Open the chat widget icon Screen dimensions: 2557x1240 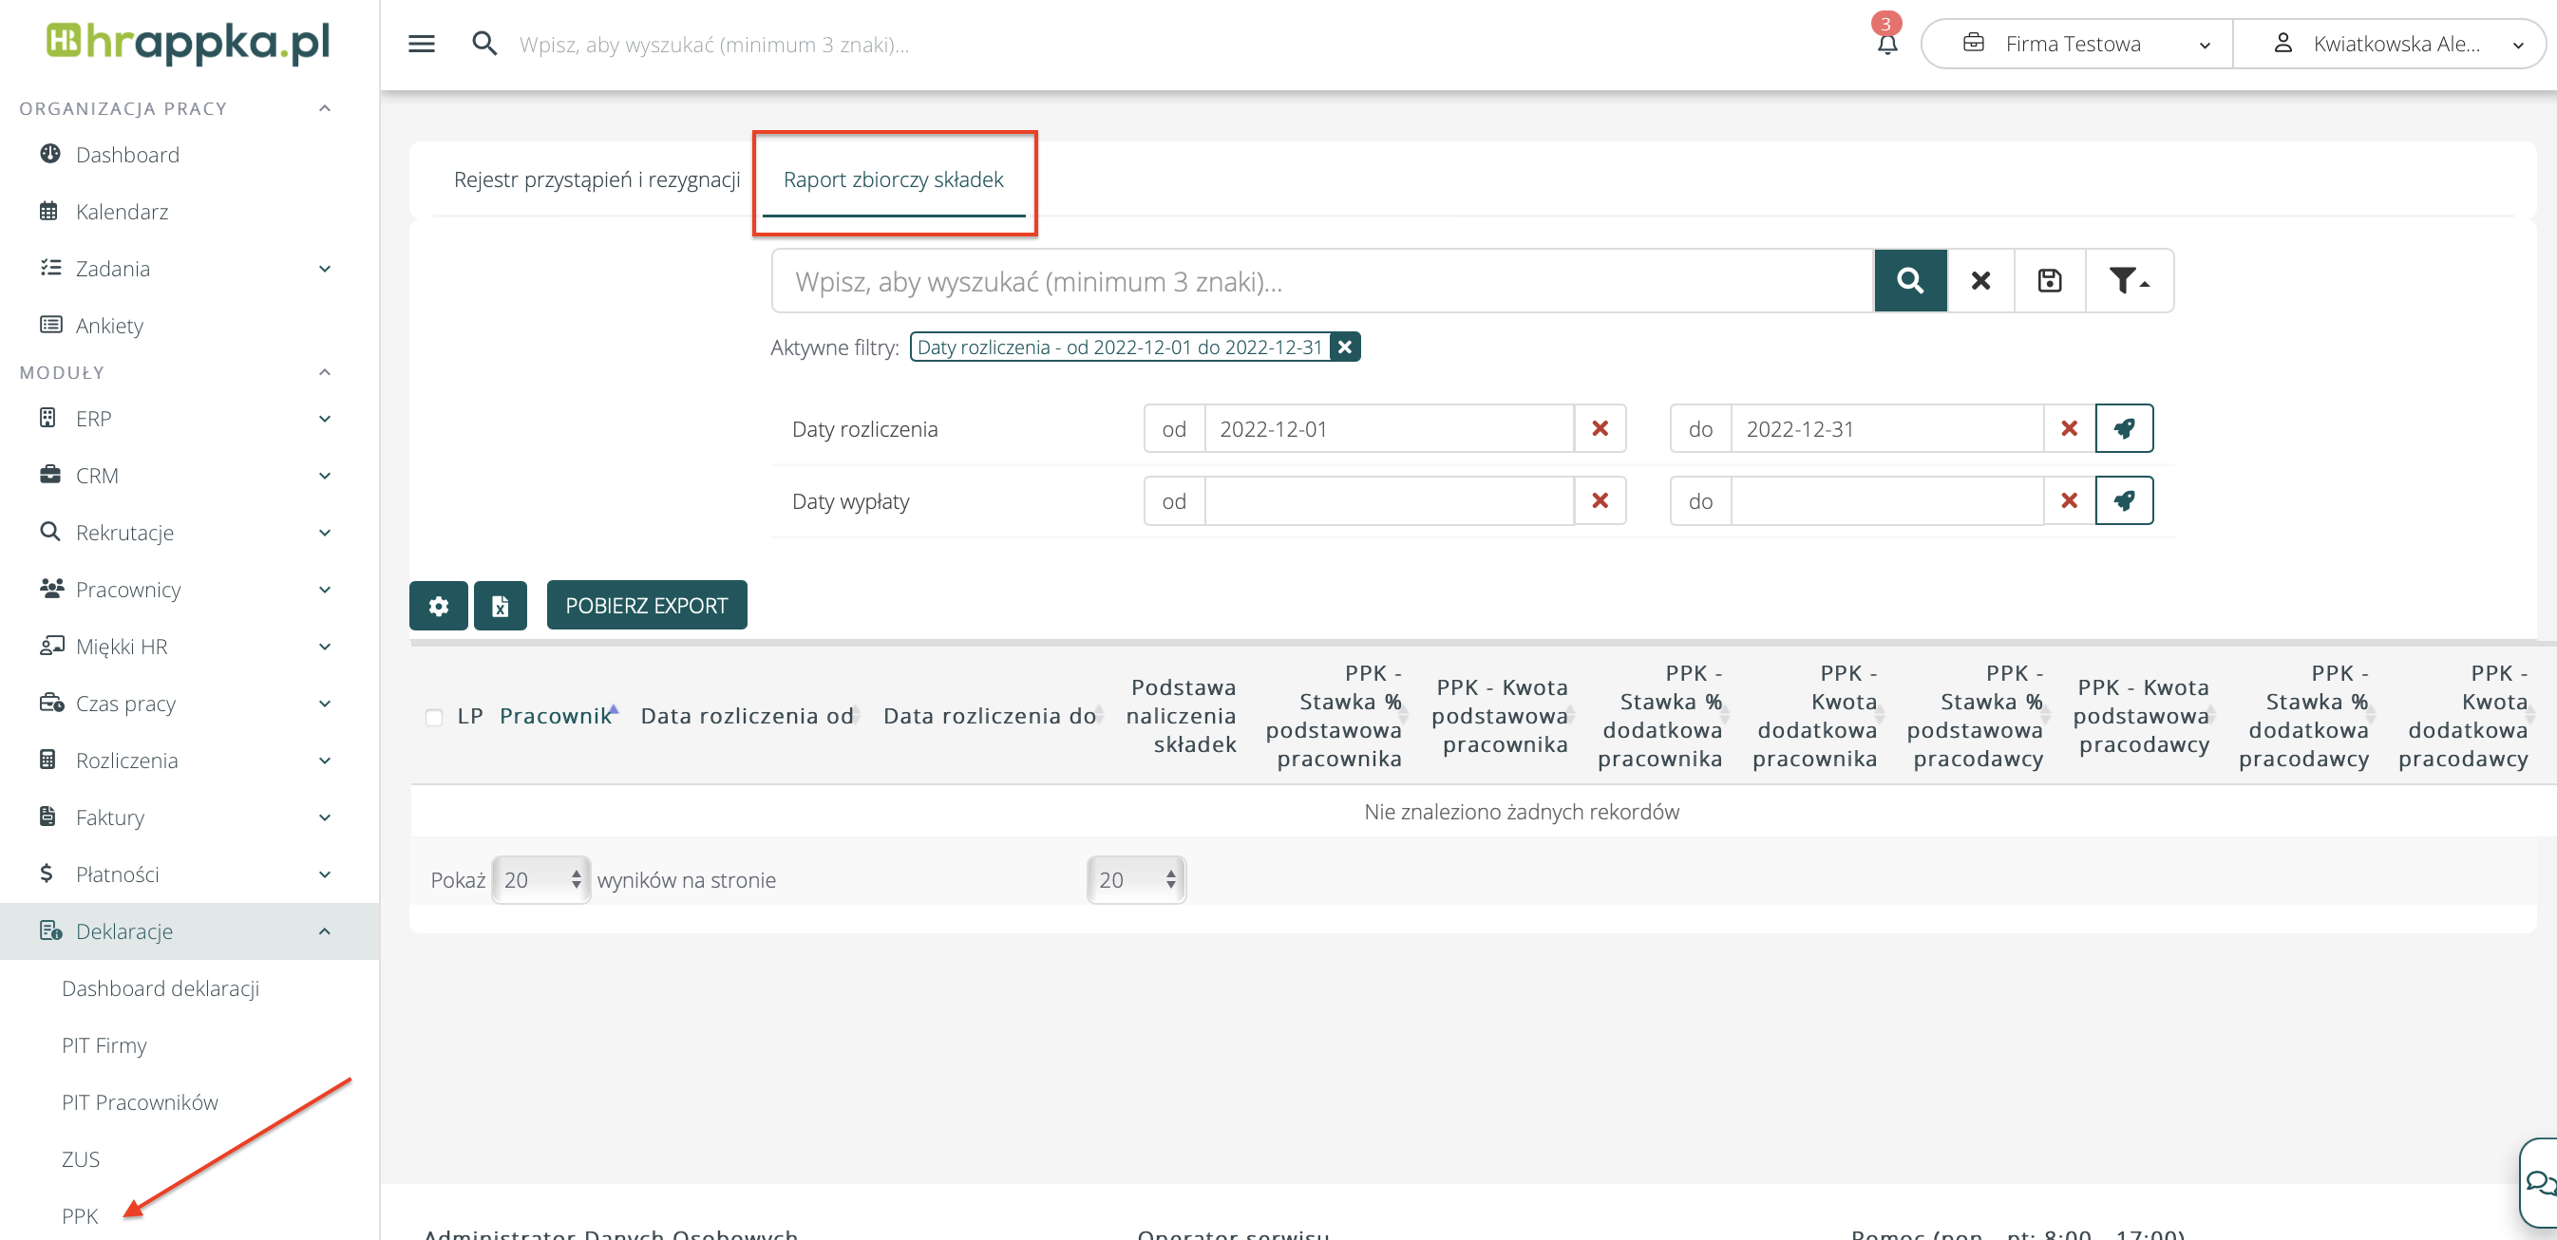2539,1182
